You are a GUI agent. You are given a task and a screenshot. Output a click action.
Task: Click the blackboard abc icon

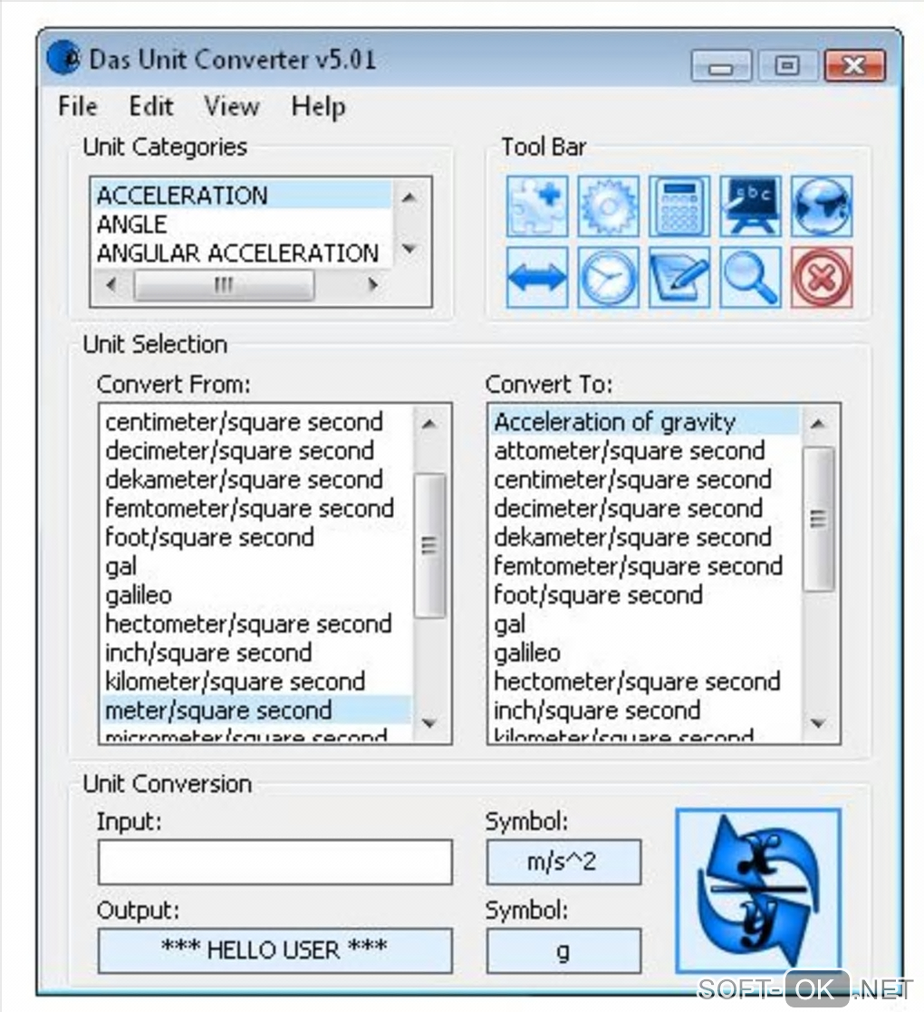click(x=750, y=205)
